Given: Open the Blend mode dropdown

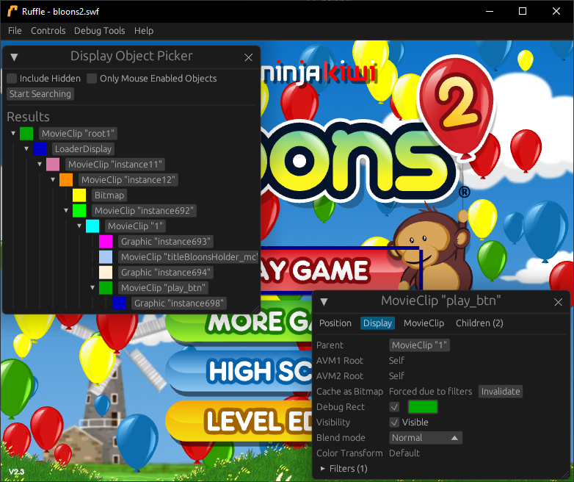Looking at the screenshot, I should coord(425,438).
